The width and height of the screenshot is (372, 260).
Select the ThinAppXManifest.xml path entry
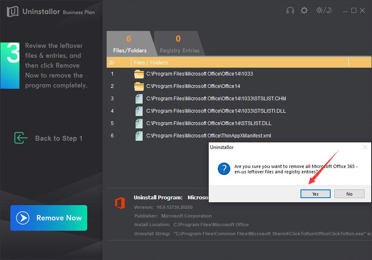[x=209, y=136]
